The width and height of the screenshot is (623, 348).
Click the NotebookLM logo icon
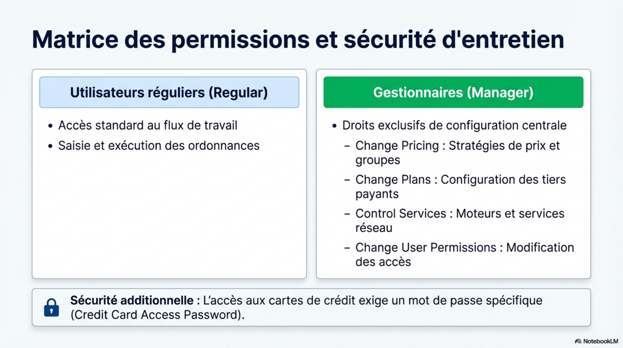click(578, 341)
